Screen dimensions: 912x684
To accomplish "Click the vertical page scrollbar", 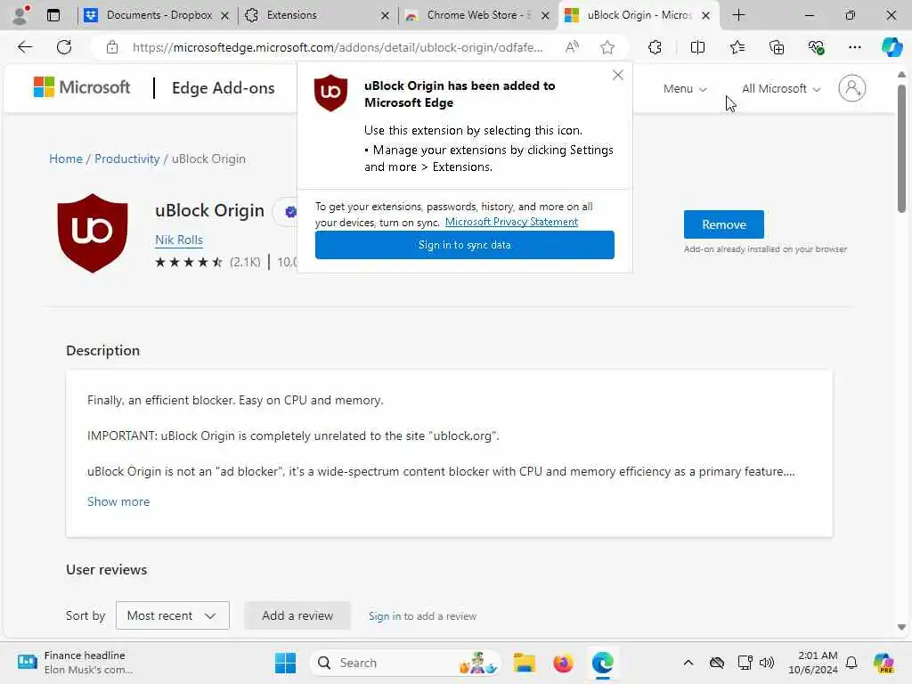I will point(901,149).
